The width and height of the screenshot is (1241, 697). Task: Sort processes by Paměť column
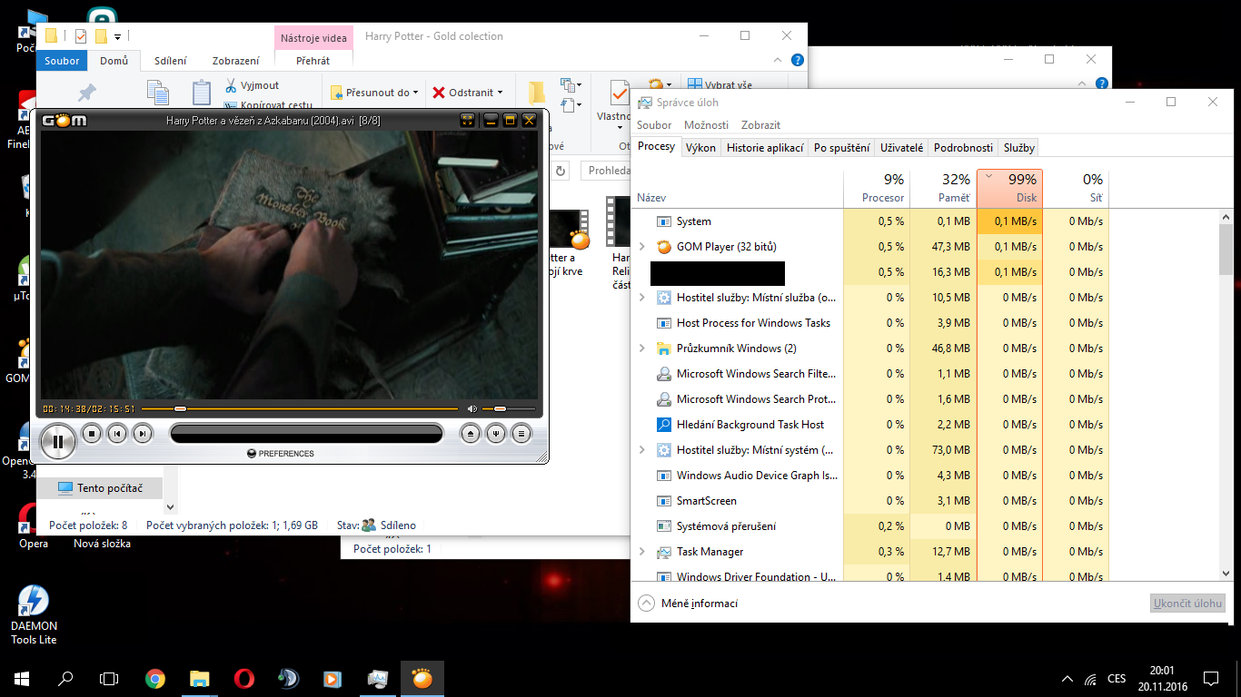(943, 188)
